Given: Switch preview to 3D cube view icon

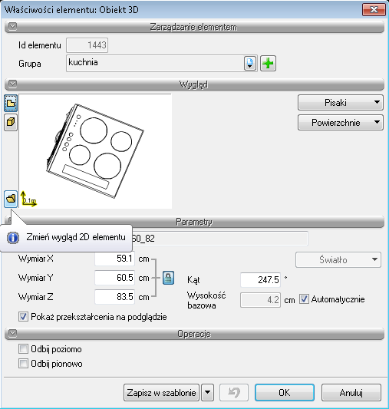Looking at the screenshot, I should pyautogui.click(x=11, y=122).
